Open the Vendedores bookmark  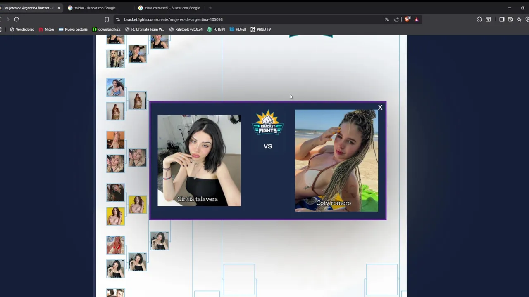22,29
